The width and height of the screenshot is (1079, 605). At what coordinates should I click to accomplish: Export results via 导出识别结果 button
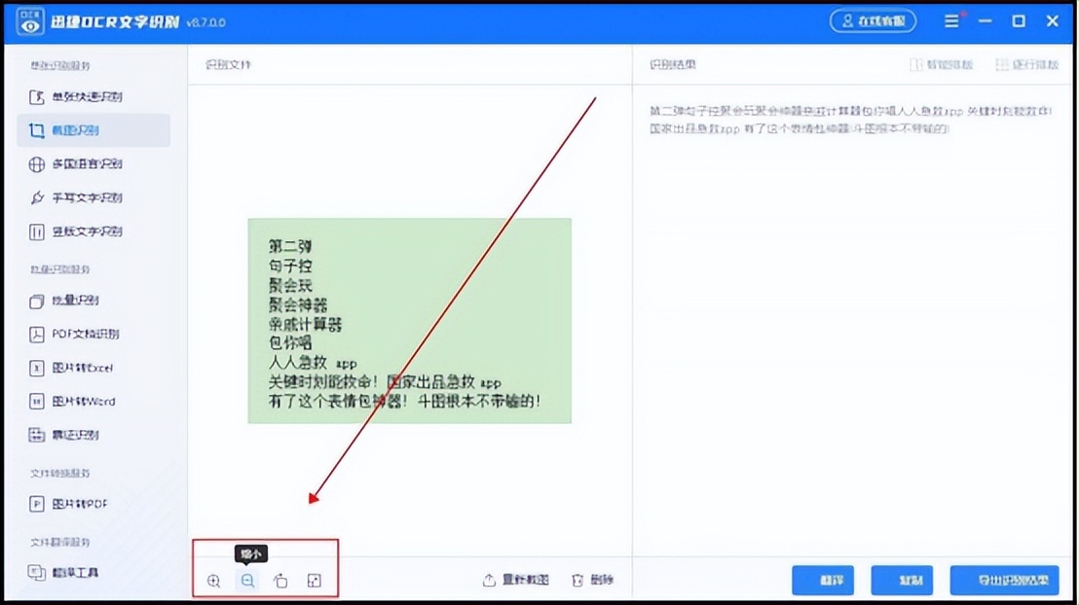click(x=1003, y=580)
